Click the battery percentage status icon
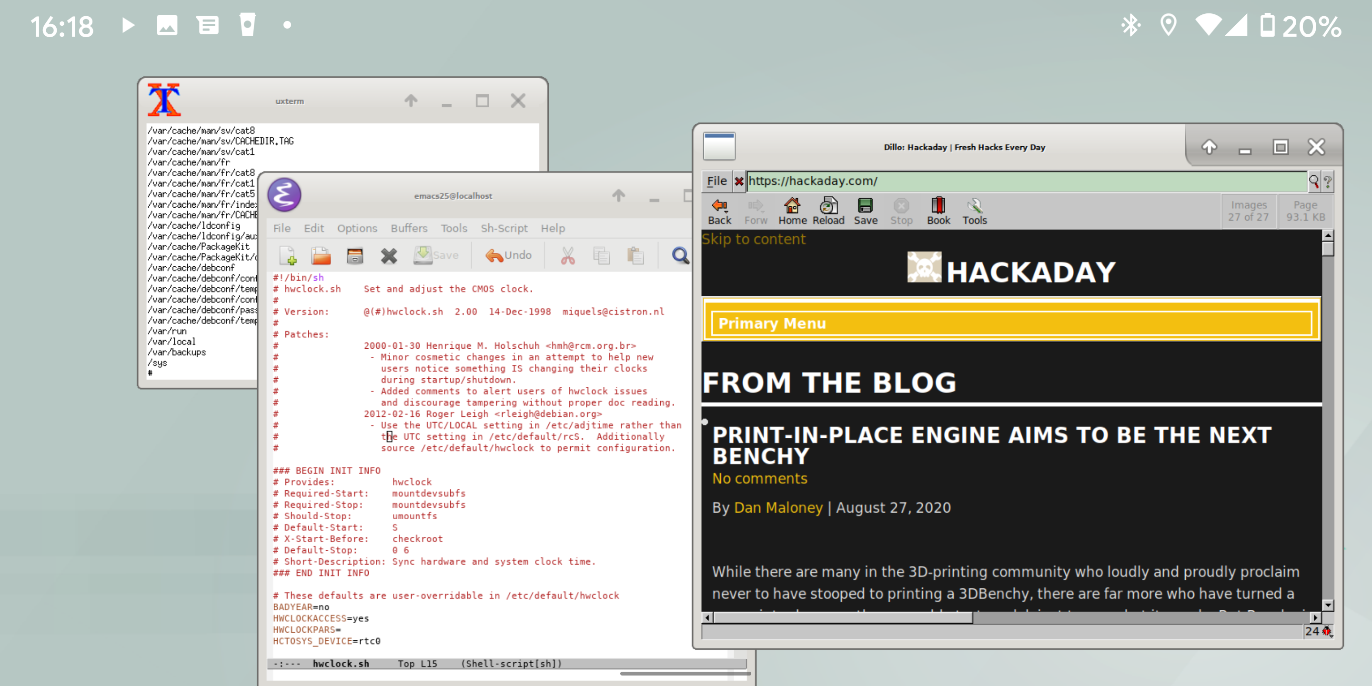 click(1303, 24)
